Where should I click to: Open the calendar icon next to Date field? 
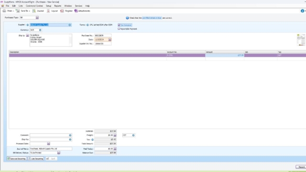coord(109,40)
